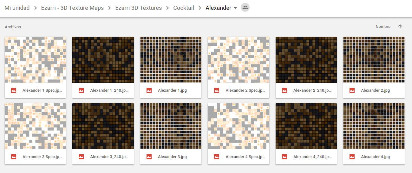The height and width of the screenshot is (173, 412).
Task: Click the Archivos section label
Action: [x=13, y=27]
